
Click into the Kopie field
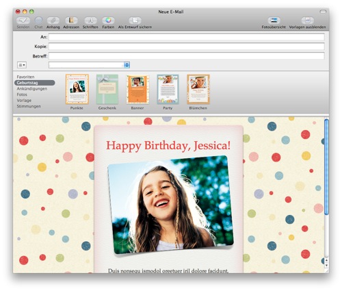coord(186,47)
